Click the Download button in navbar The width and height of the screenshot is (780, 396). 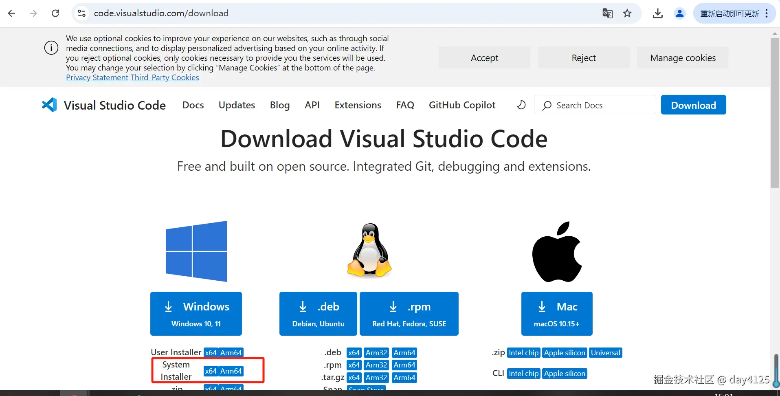[693, 105]
